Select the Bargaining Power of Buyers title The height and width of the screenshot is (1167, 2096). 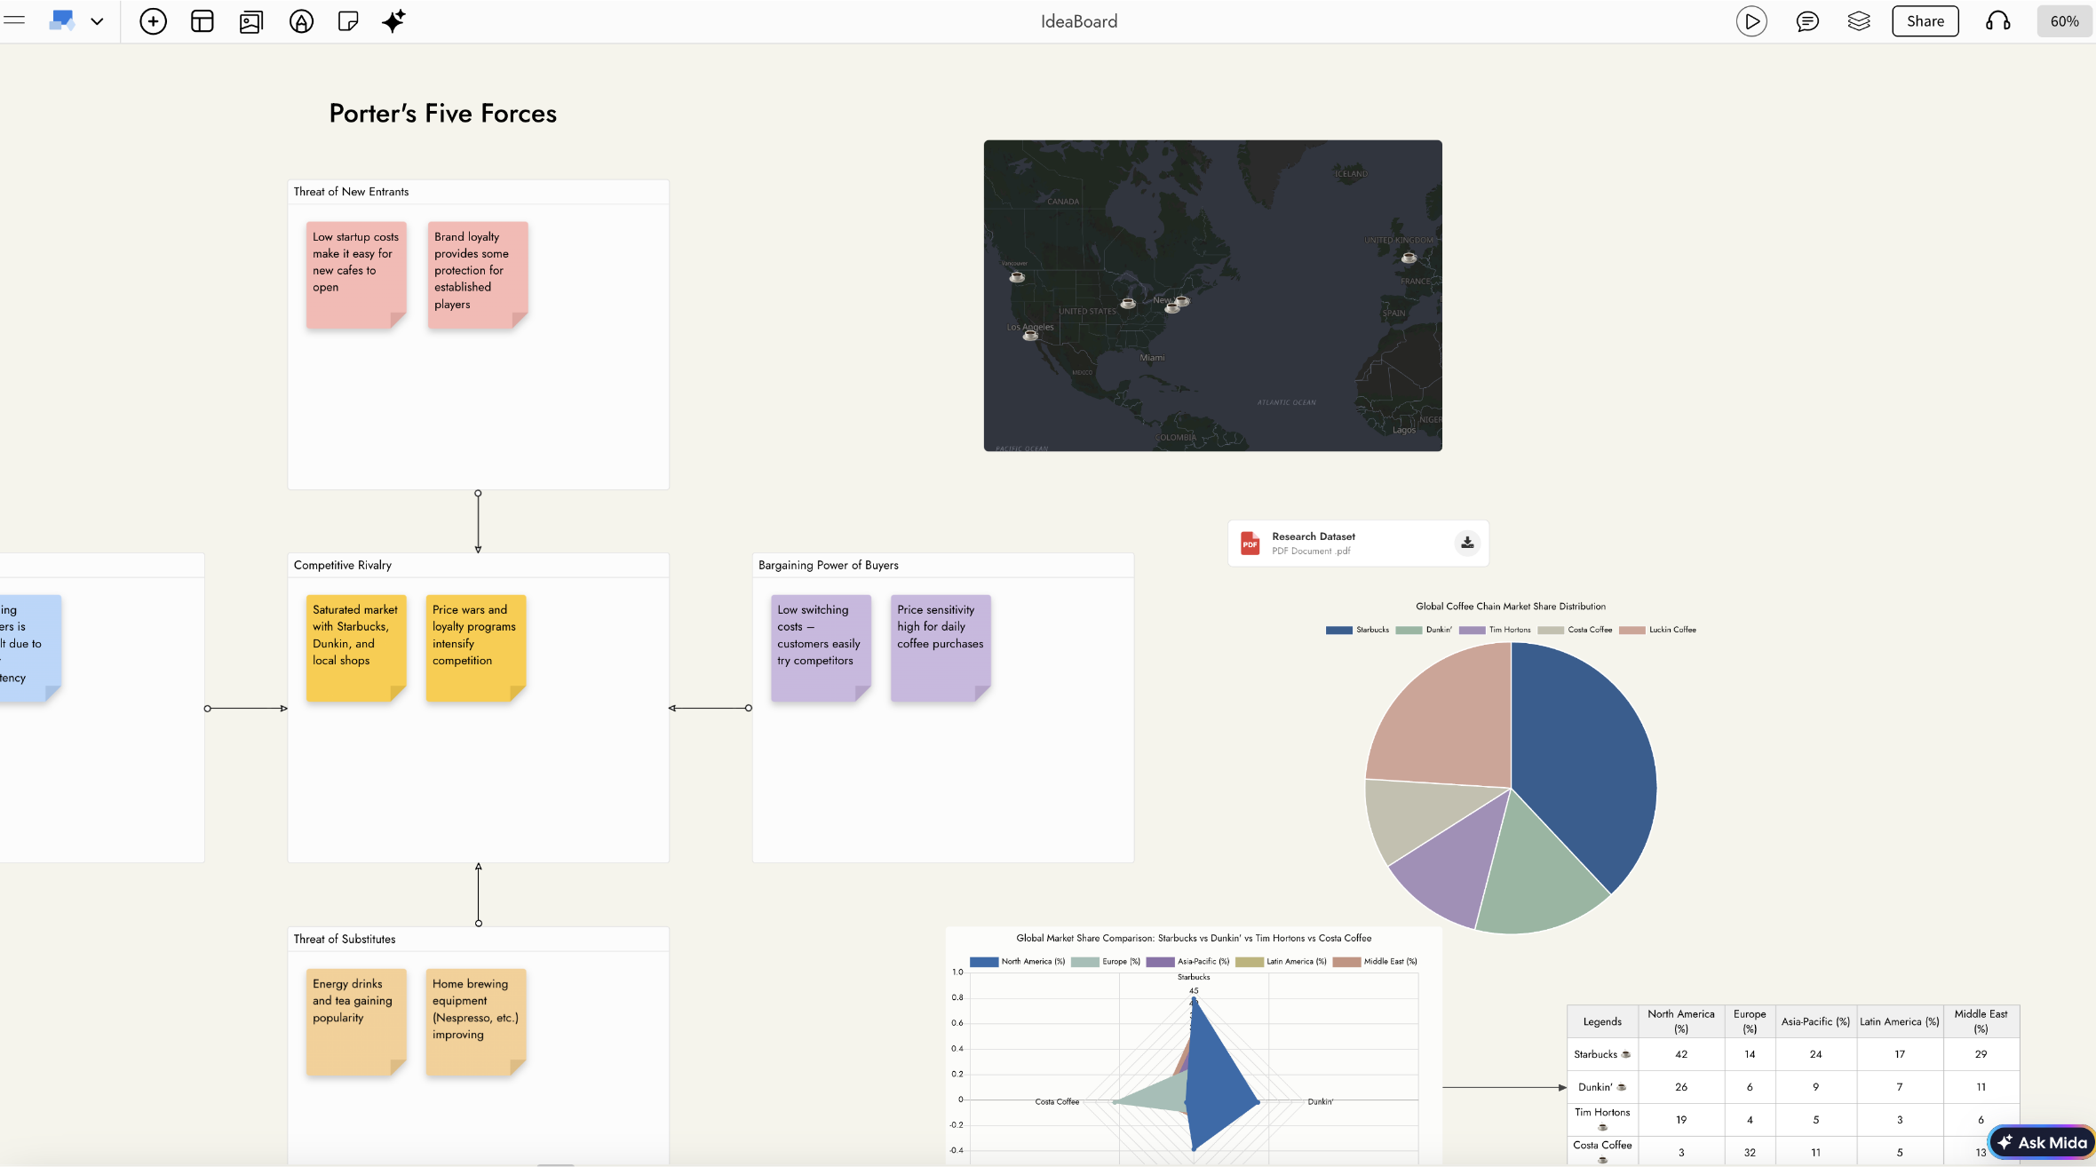tap(828, 565)
